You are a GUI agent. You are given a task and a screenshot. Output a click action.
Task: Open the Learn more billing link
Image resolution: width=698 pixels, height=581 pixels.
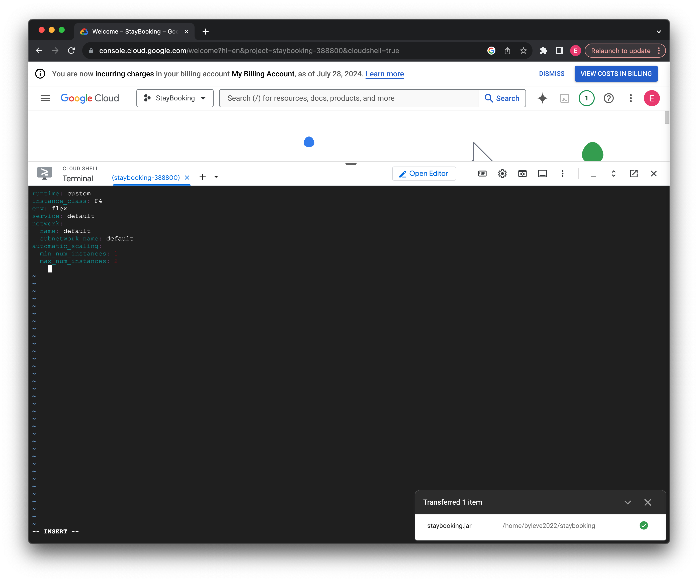(x=385, y=74)
